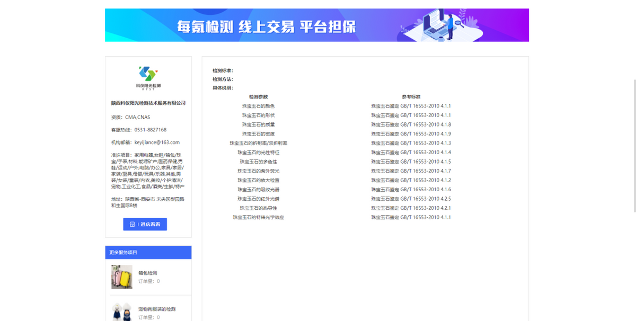636x321 pixels.
Task: Click standard GB/T 16553-2010 4.1.8 reference
Action: (410, 124)
